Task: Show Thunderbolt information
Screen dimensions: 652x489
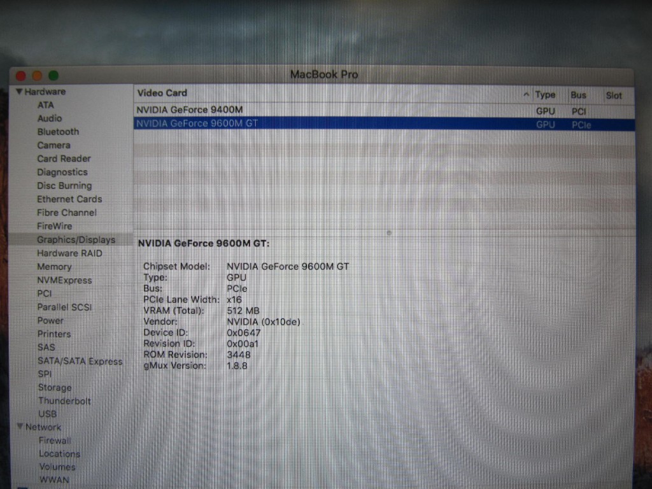Action: (64, 401)
